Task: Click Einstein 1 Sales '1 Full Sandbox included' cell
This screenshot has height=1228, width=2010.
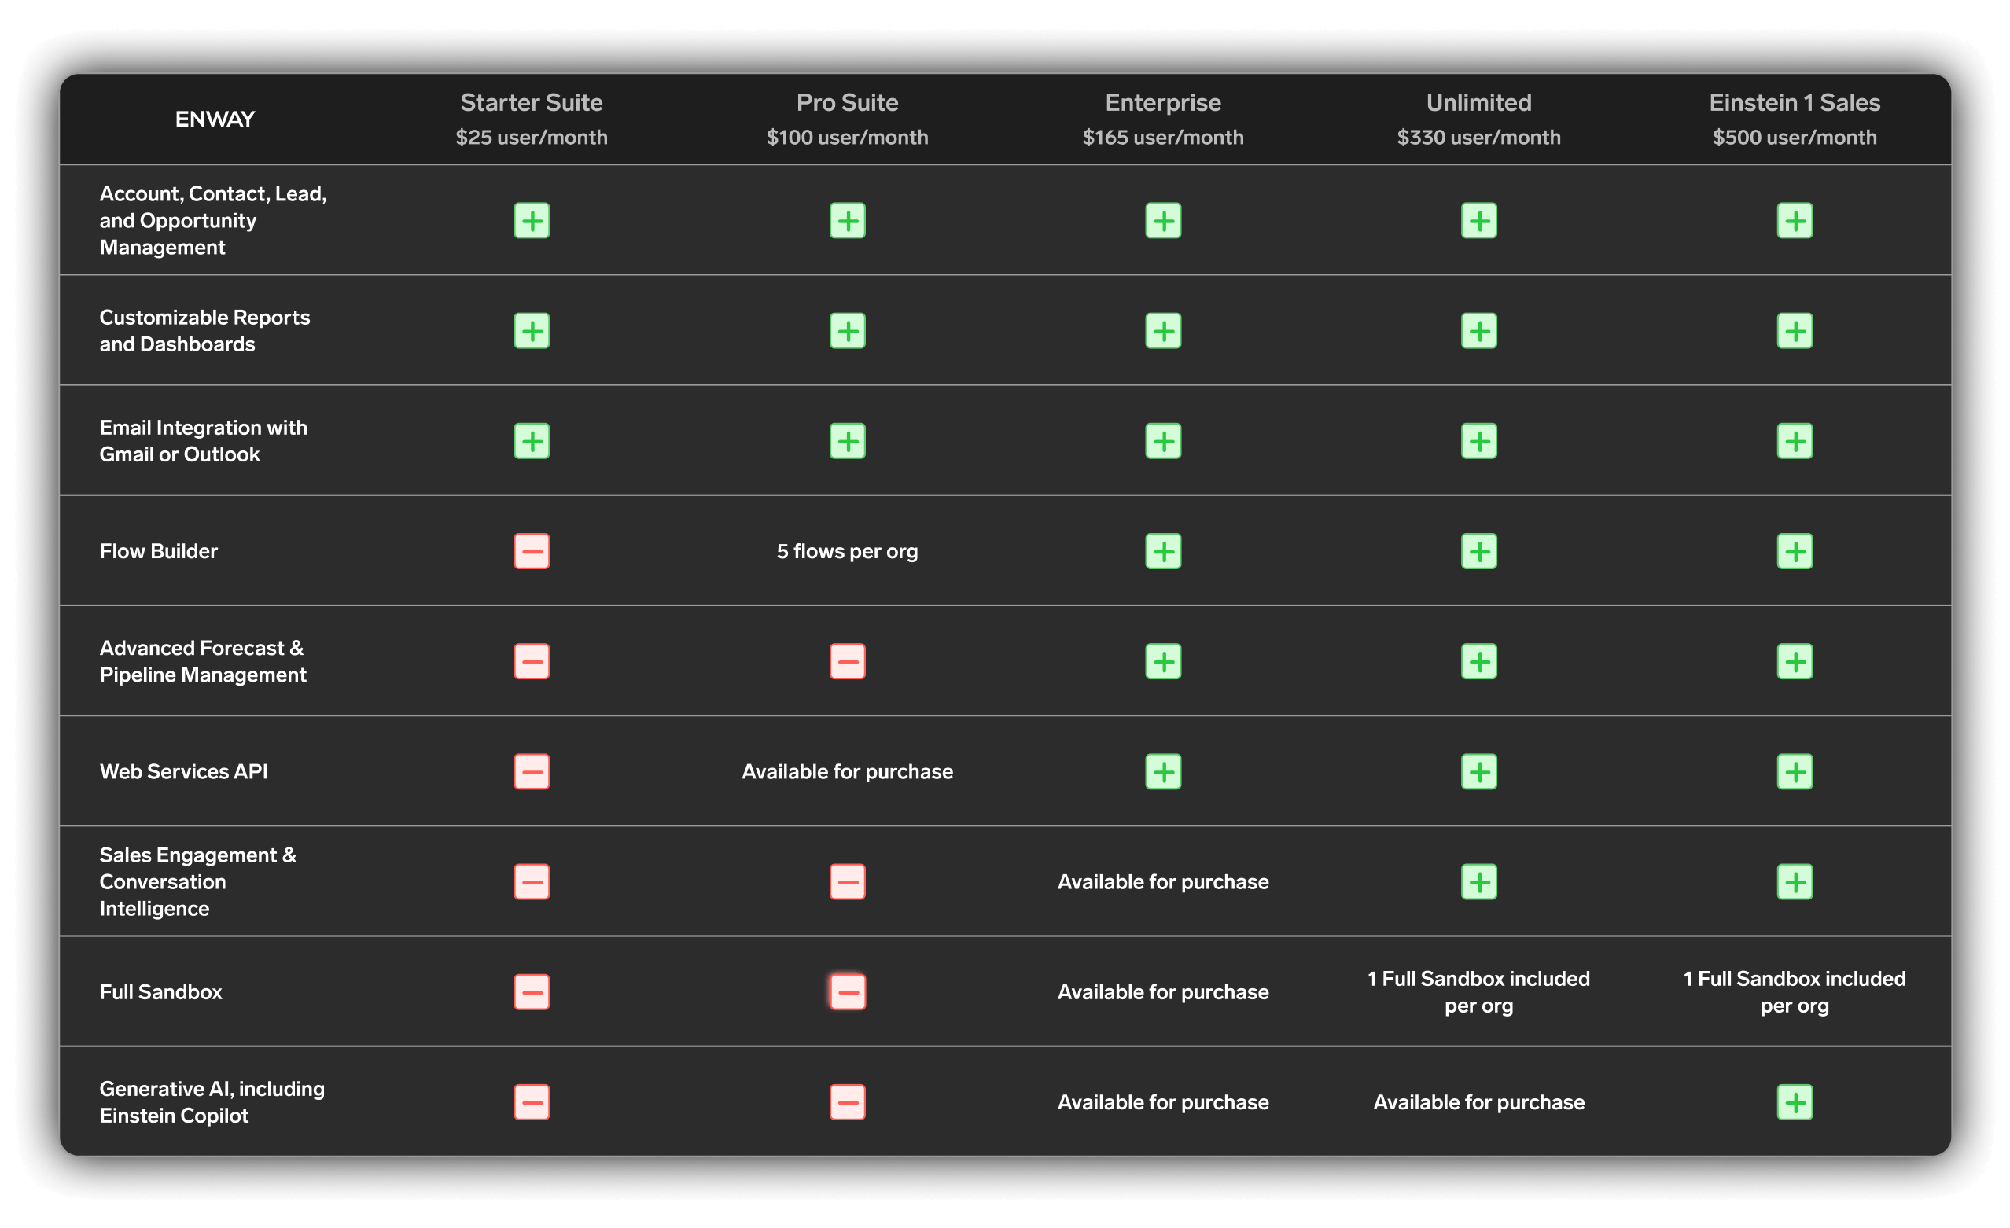Action: click(x=1795, y=992)
